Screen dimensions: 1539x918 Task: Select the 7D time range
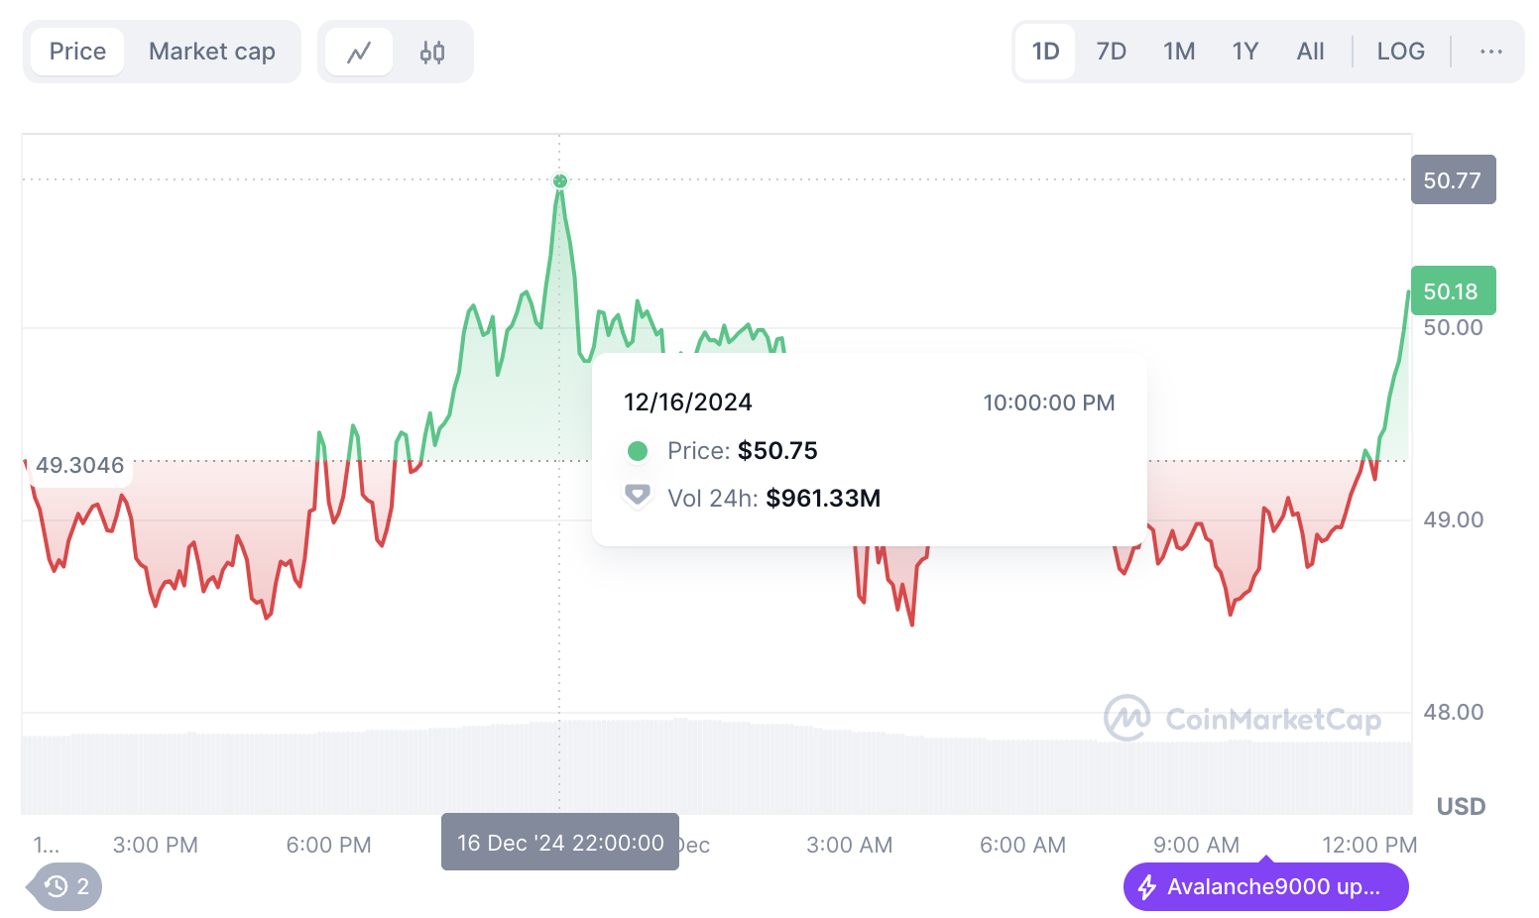coord(1111,52)
